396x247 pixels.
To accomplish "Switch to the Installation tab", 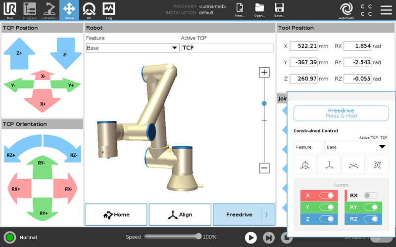I will point(49,9).
